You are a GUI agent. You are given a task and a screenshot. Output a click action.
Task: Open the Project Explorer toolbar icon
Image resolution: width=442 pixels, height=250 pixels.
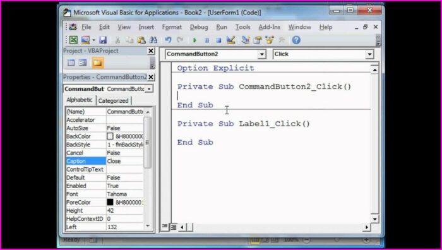click(x=246, y=40)
